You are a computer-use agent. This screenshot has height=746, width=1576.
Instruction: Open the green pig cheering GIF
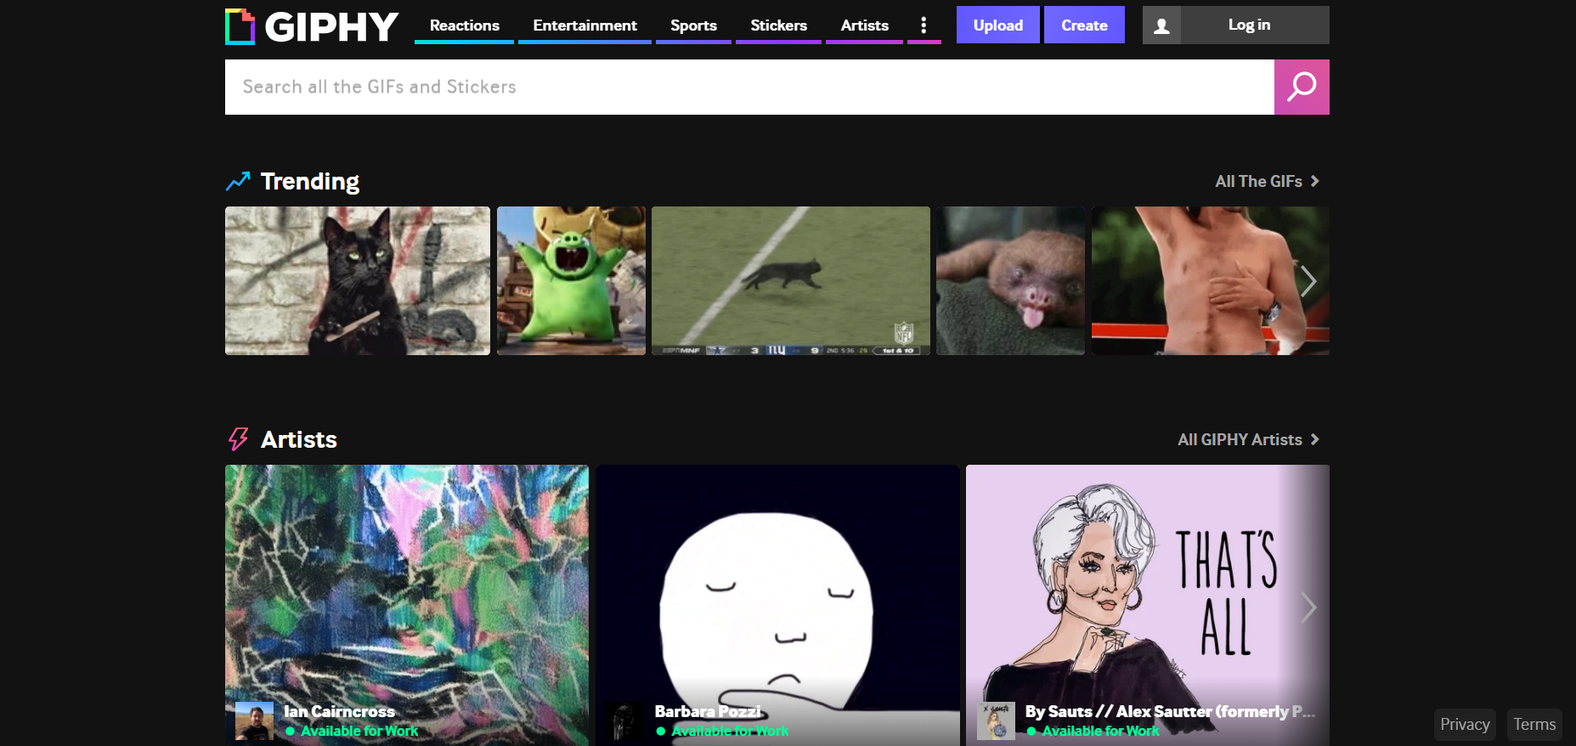(571, 280)
